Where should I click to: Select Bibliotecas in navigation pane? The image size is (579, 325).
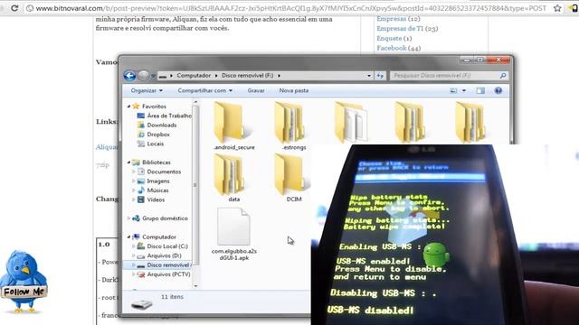[157, 162]
